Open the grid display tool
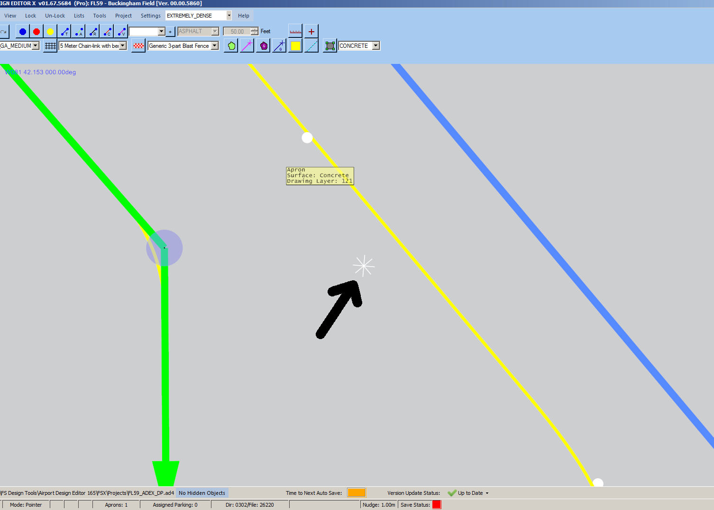 50,45
